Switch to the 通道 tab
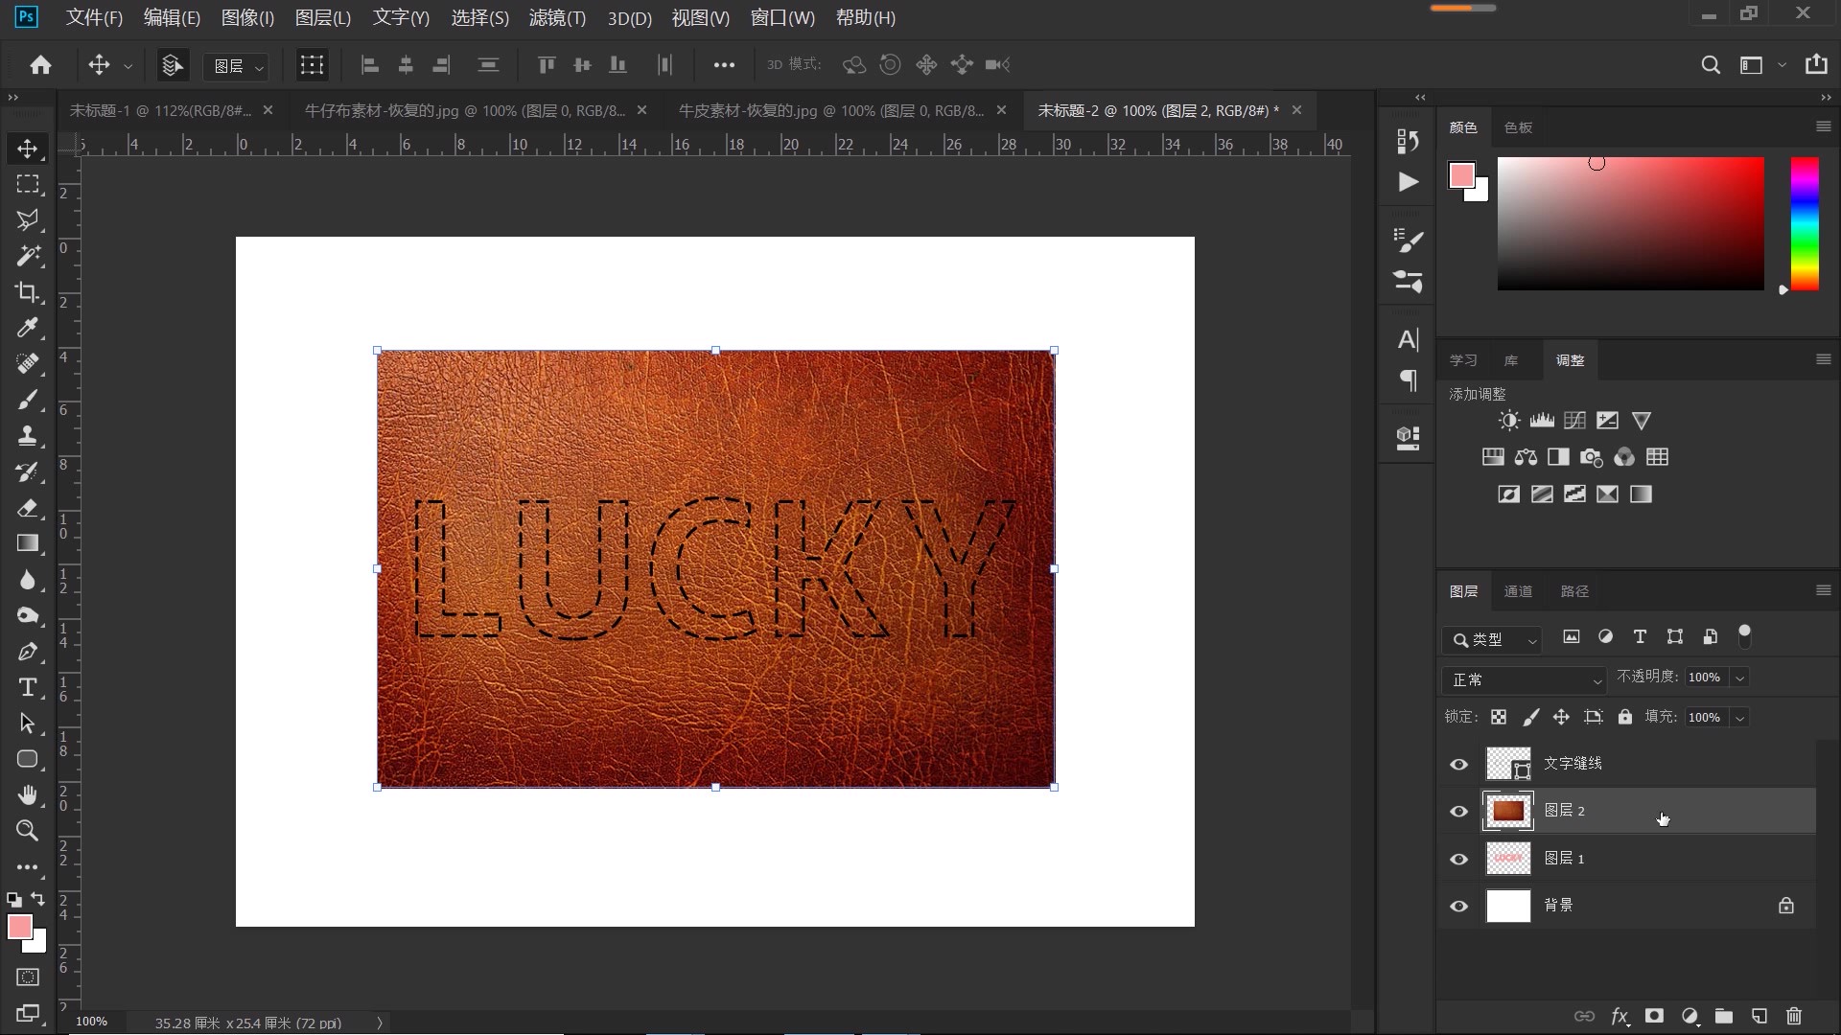The width and height of the screenshot is (1841, 1035). [1518, 591]
